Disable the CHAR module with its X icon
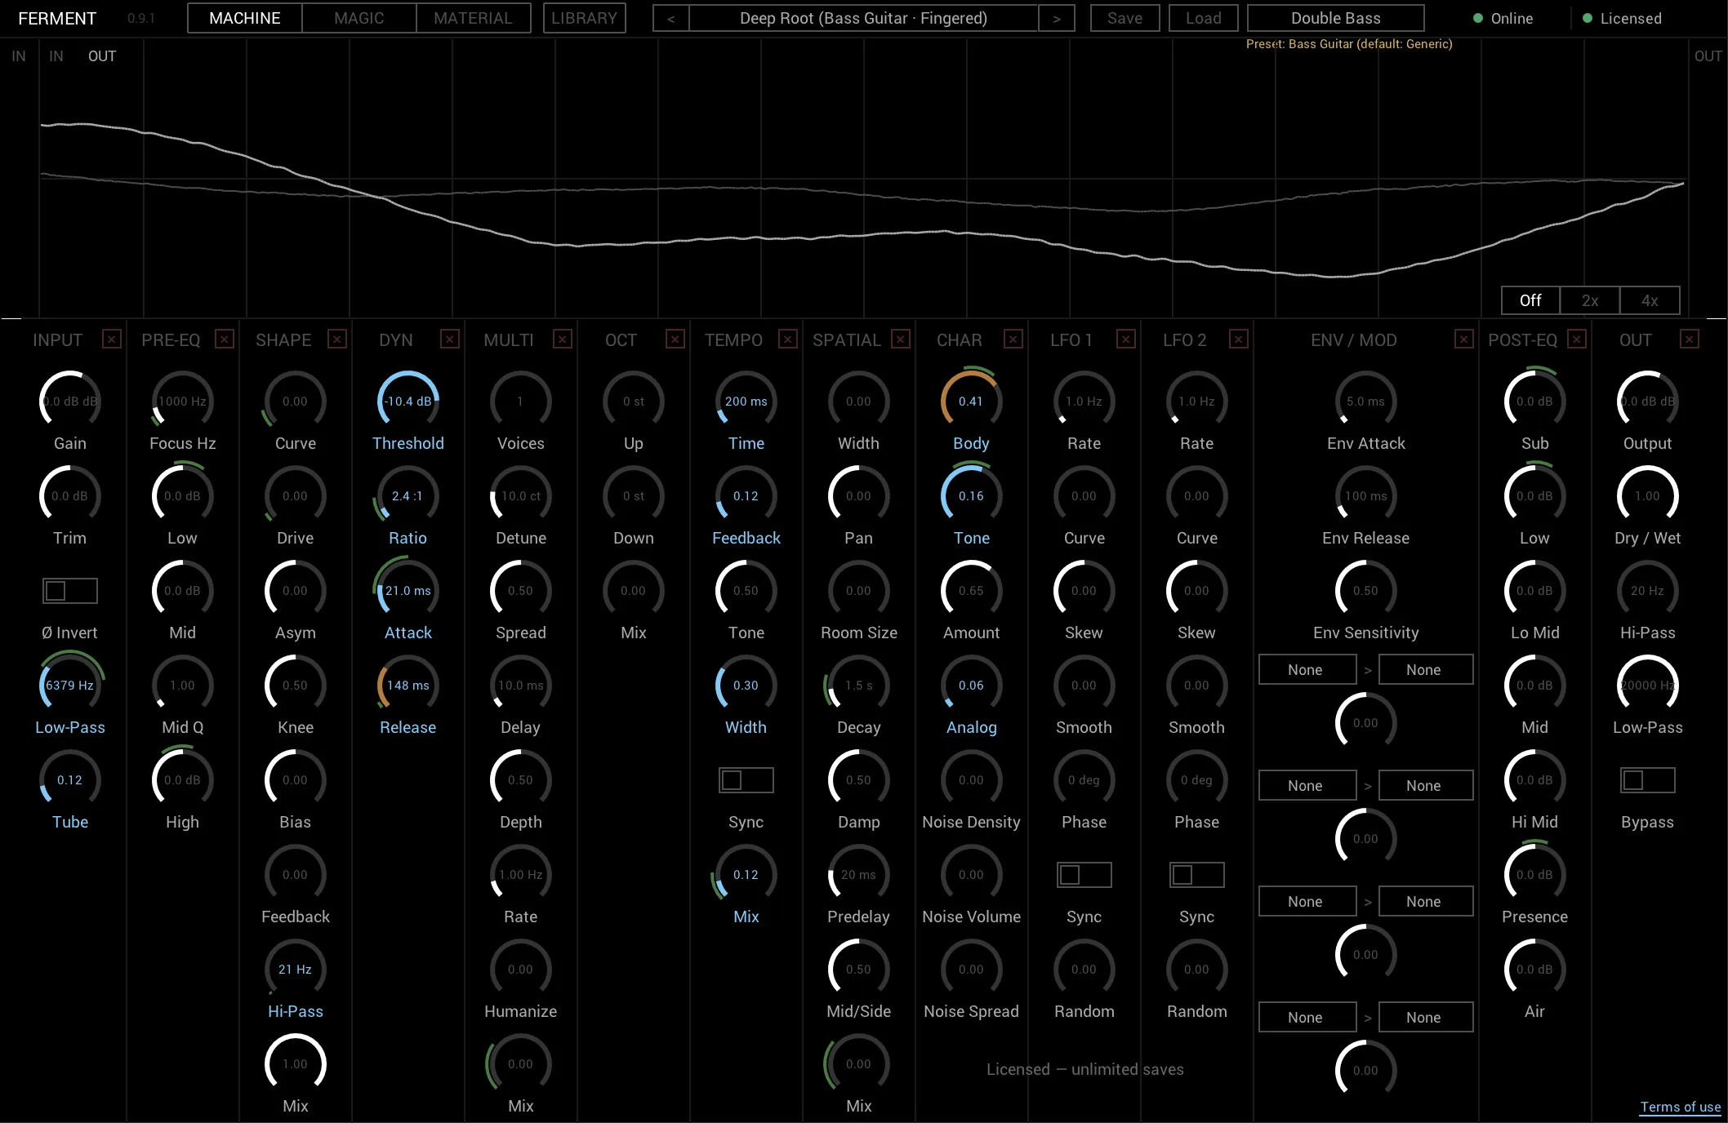 point(1013,339)
